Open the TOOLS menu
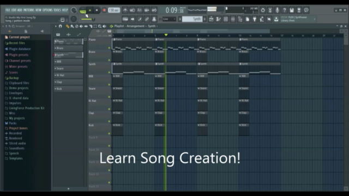Image resolution: width=349 pixels, height=196 pixels. [x=57, y=10]
